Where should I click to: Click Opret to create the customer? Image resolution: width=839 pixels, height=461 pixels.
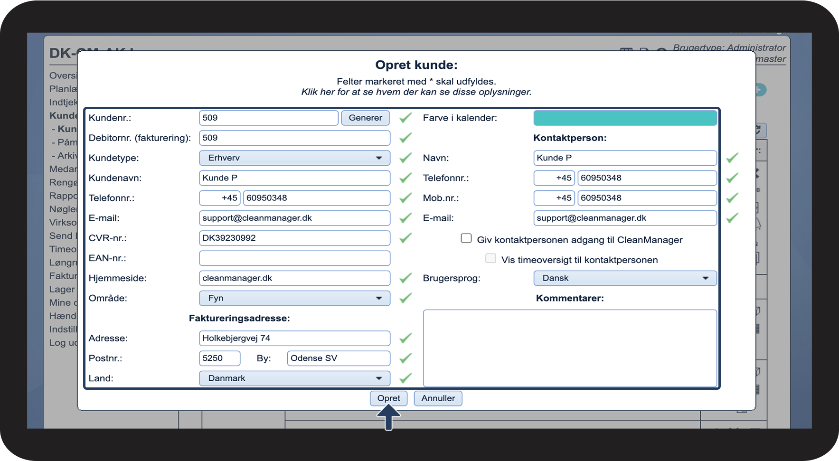pos(388,398)
